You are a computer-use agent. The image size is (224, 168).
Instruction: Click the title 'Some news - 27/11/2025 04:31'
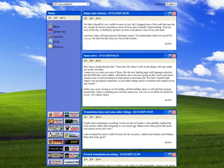coord(101,56)
